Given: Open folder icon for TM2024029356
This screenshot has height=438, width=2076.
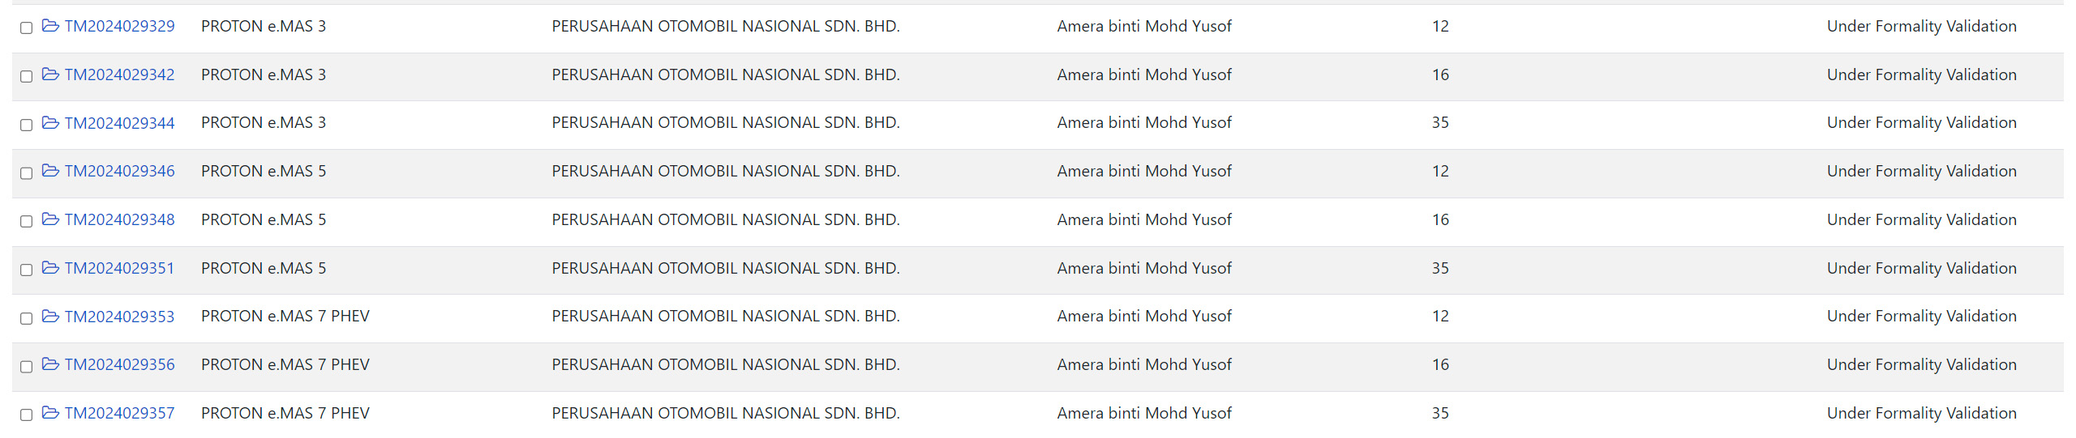Looking at the screenshot, I should coord(50,364).
